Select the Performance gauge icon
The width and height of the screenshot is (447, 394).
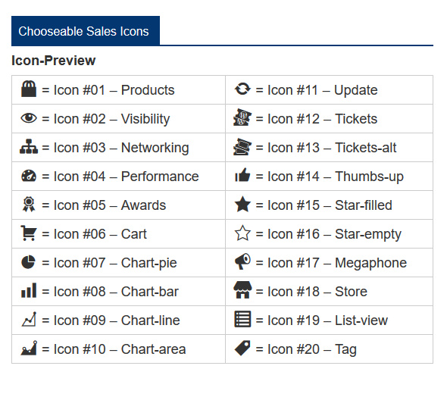(x=29, y=176)
